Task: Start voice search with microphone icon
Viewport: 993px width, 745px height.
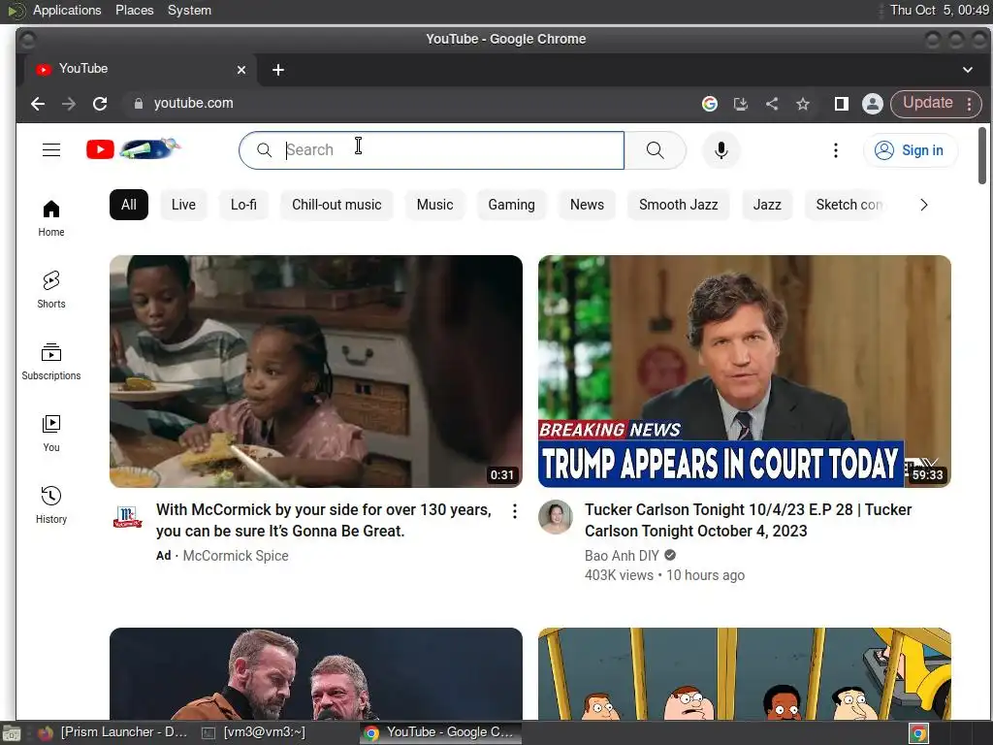Action: point(721,150)
